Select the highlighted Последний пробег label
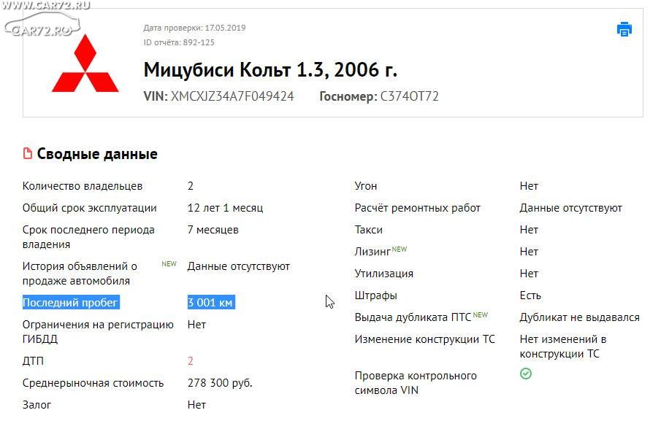This screenshot has width=661, height=429. (x=71, y=302)
